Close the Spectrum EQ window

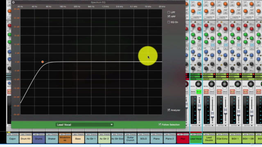(x=14, y=2)
